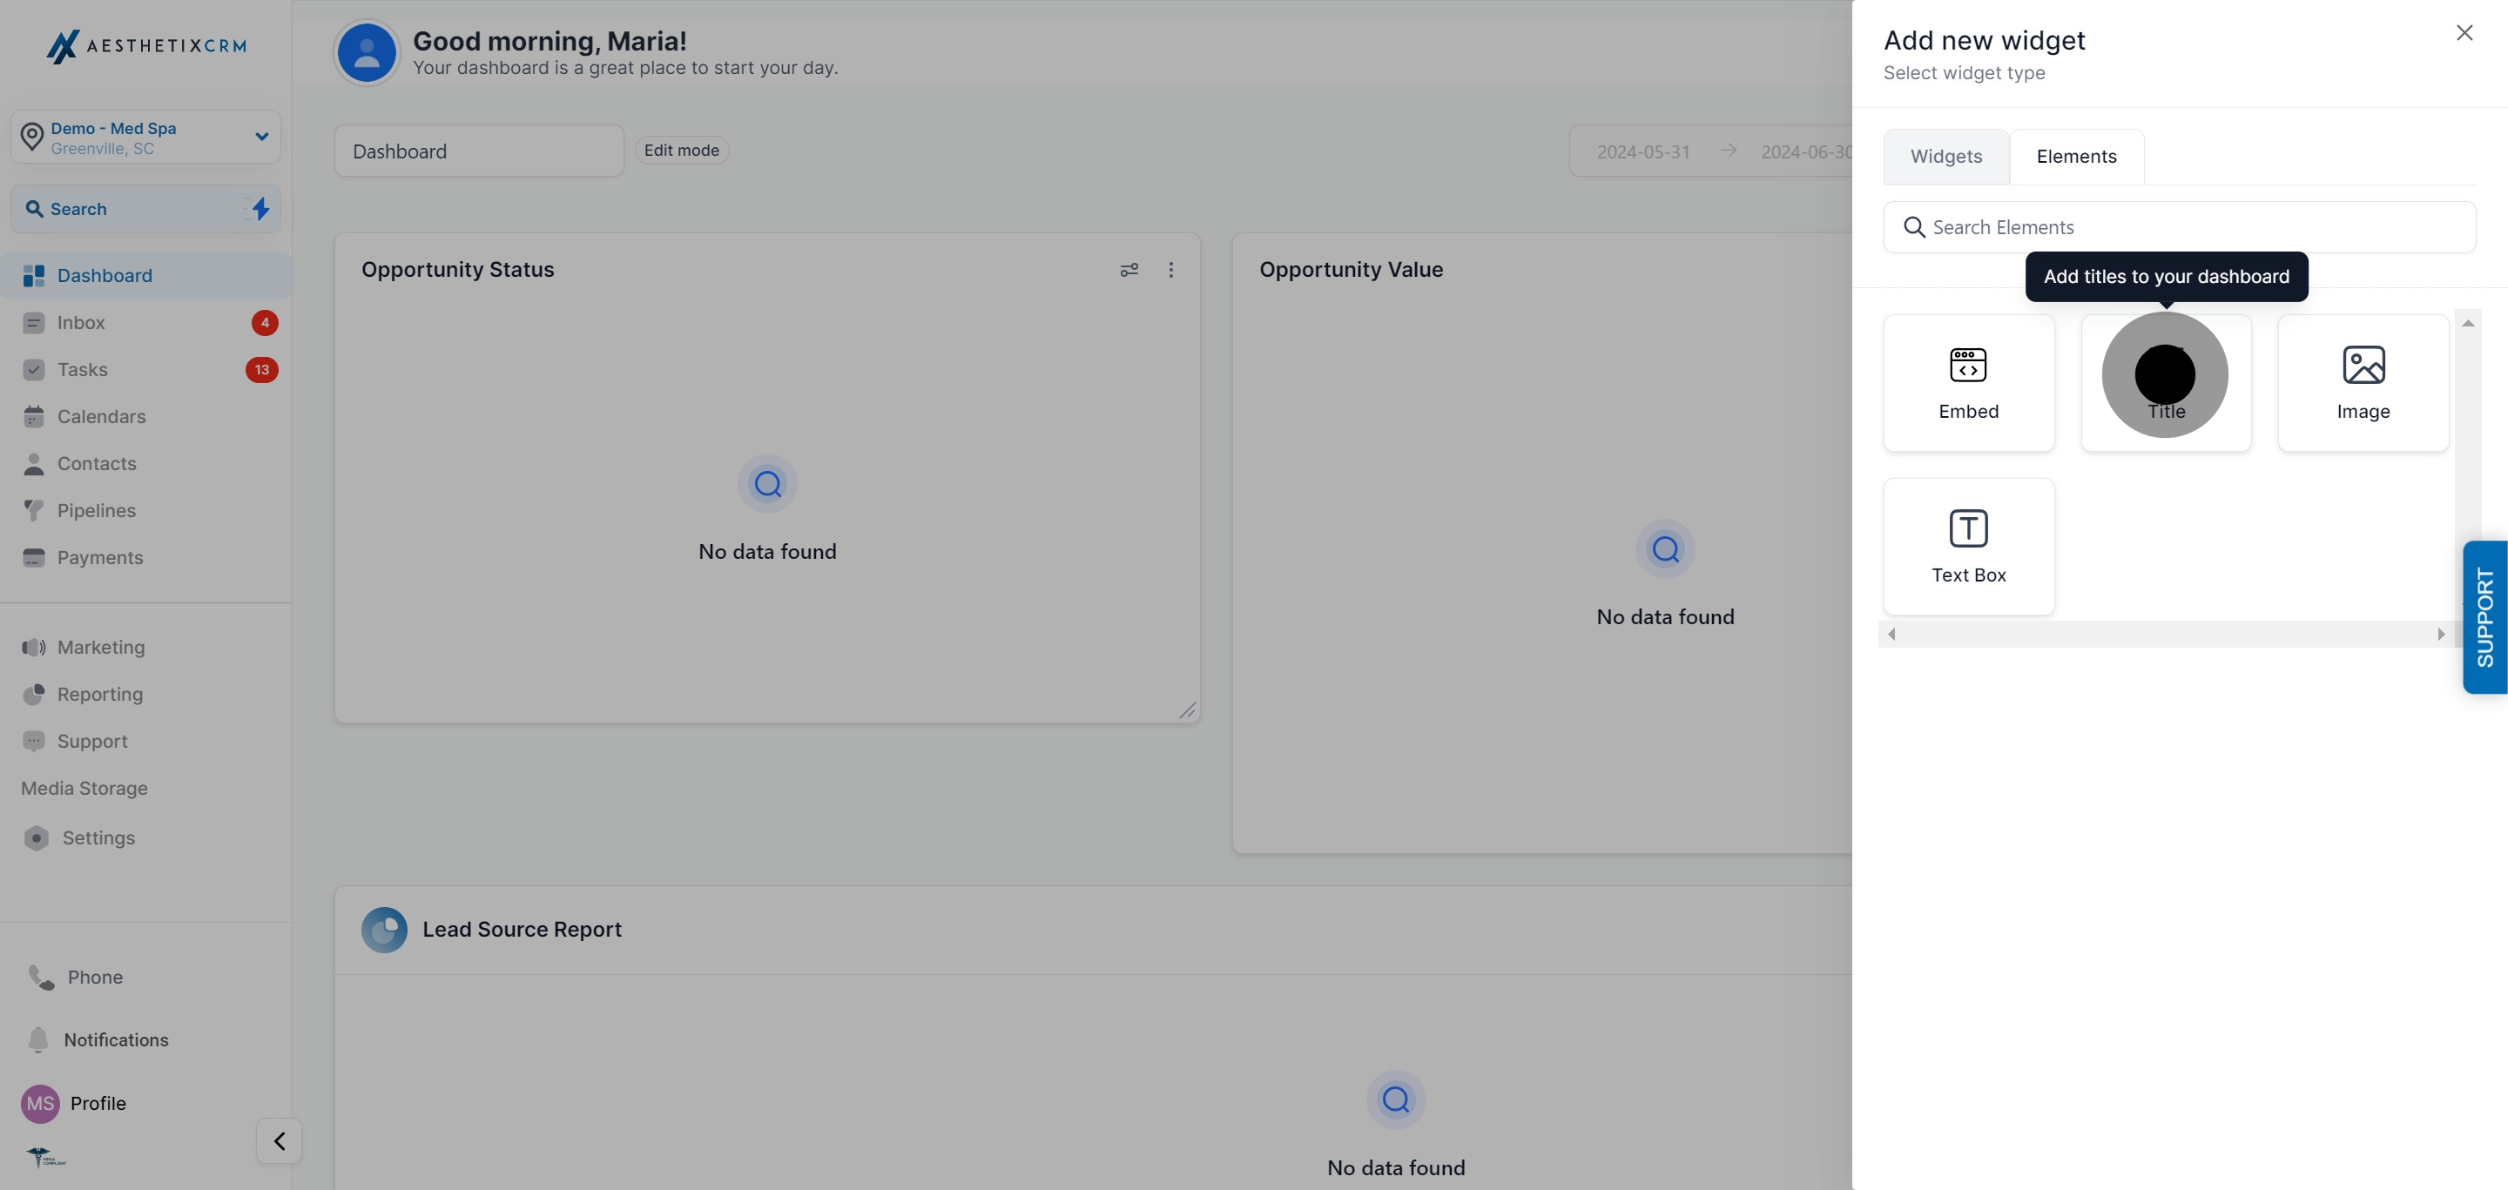Click the small logo at the sidebar bottom

coord(46,1157)
